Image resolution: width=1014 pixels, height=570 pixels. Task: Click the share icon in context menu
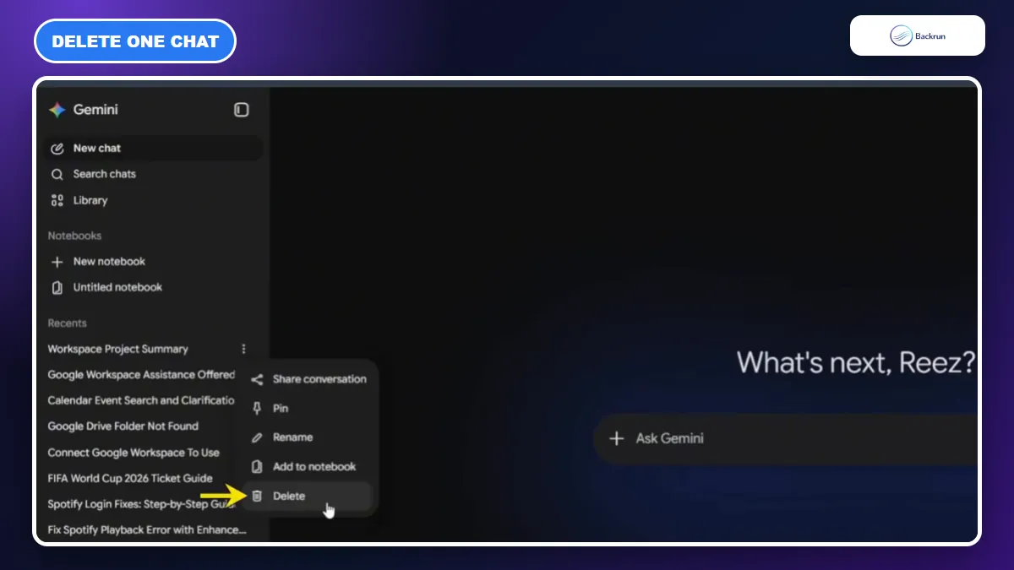pyautogui.click(x=257, y=380)
